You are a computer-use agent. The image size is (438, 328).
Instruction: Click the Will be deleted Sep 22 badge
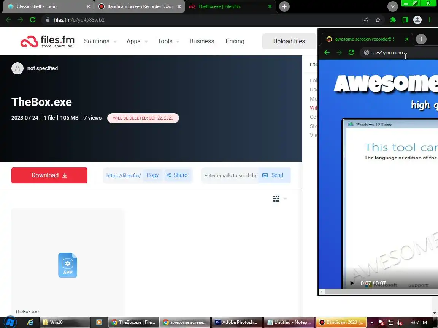pyautogui.click(x=143, y=118)
